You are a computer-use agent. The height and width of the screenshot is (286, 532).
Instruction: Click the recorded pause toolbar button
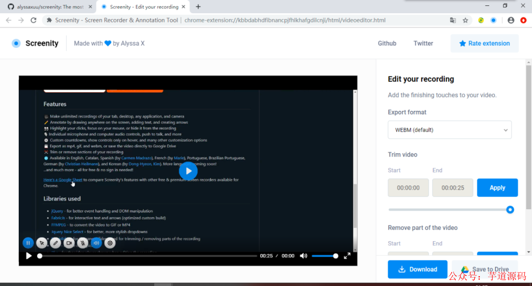tap(28, 243)
